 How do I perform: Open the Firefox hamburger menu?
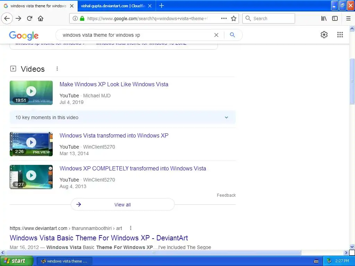tap(348, 18)
